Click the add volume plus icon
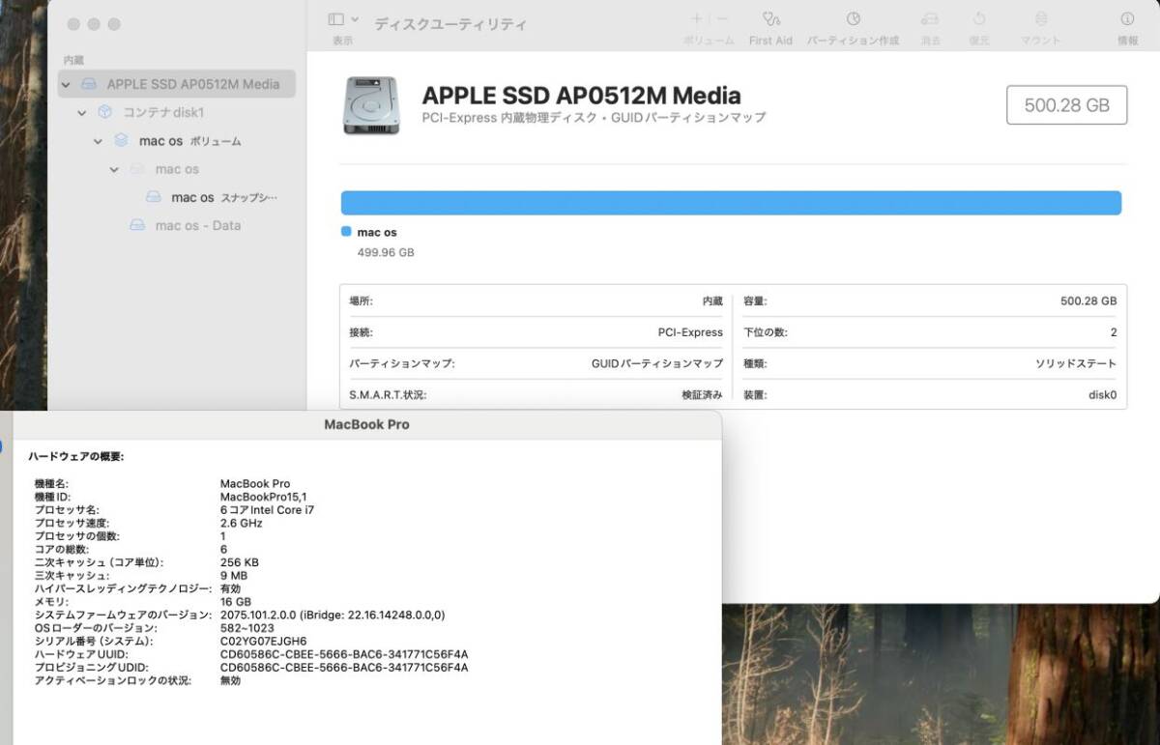The image size is (1160, 745). point(696,19)
